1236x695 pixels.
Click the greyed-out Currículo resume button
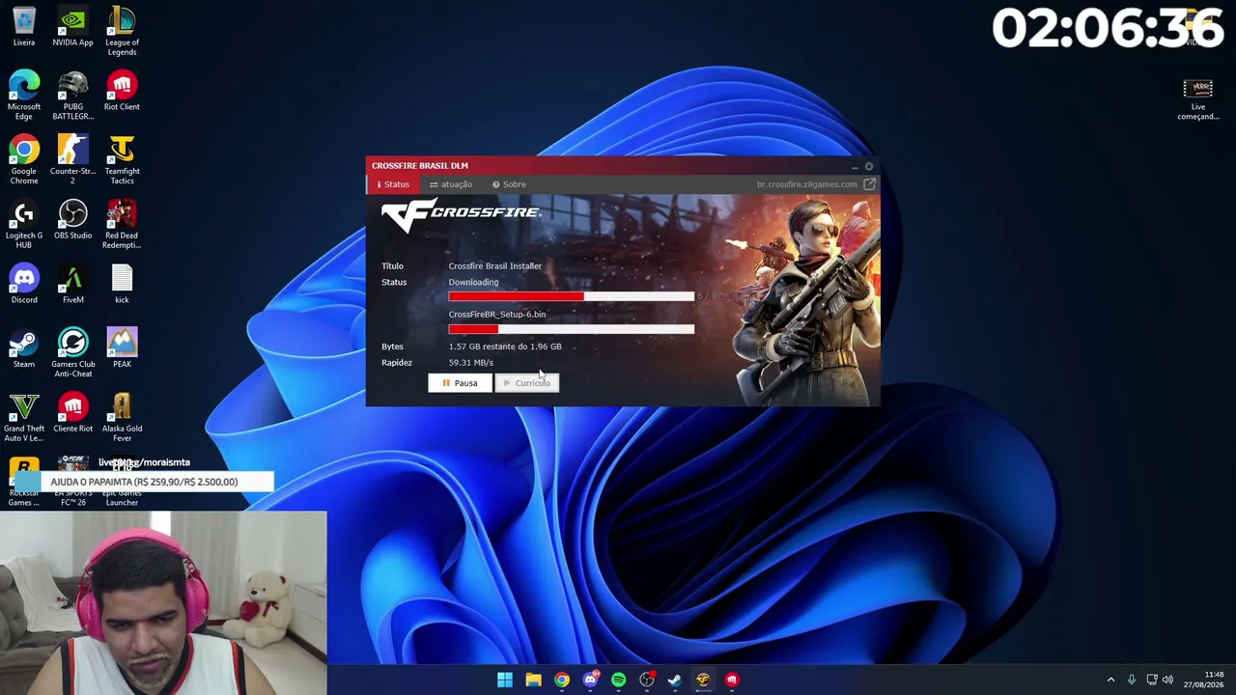coord(527,383)
